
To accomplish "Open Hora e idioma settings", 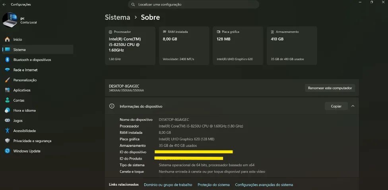I will point(38,110).
